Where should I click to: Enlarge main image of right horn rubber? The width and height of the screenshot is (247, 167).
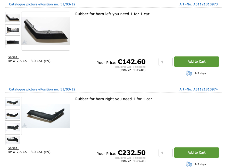46,116
